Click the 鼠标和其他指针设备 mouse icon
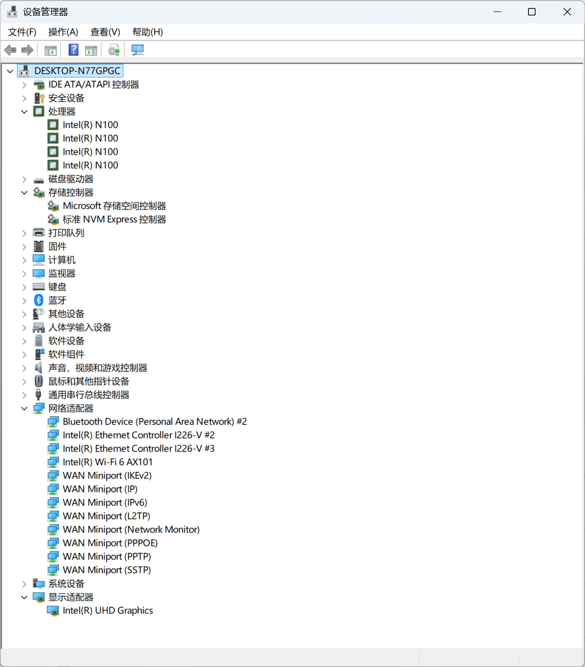 (38, 381)
